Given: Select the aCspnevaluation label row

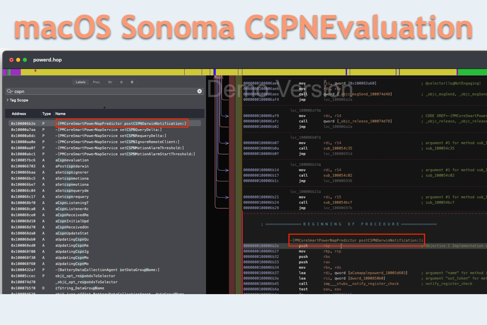Looking at the screenshot, I should click(x=105, y=160).
